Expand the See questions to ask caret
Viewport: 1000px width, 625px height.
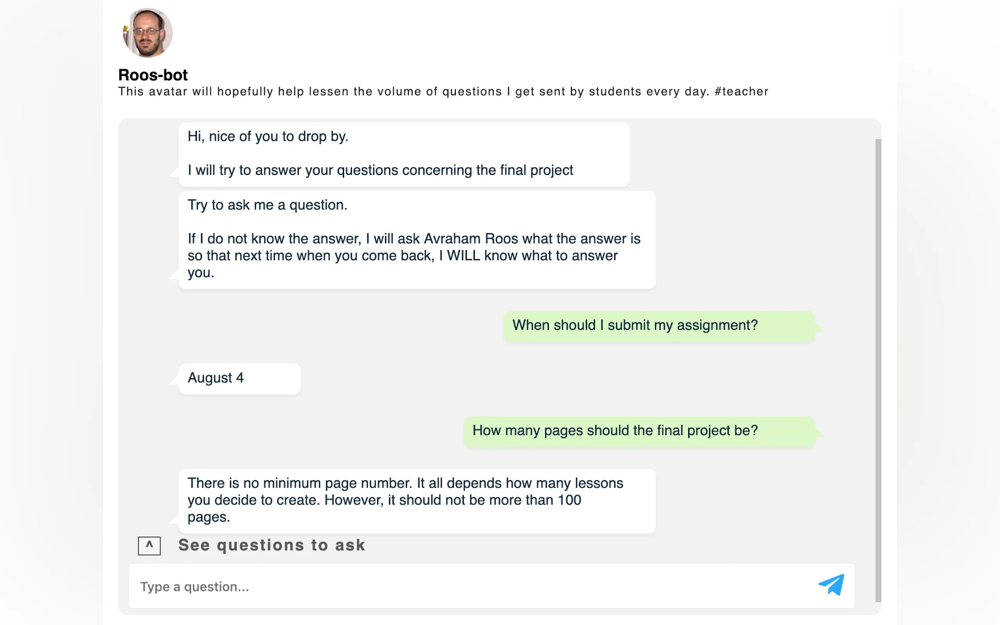click(x=149, y=545)
